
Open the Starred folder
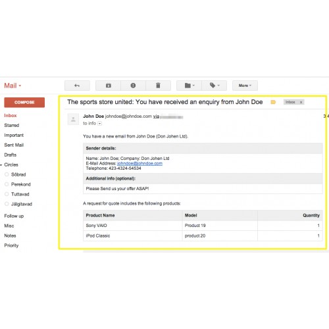click(12, 126)
